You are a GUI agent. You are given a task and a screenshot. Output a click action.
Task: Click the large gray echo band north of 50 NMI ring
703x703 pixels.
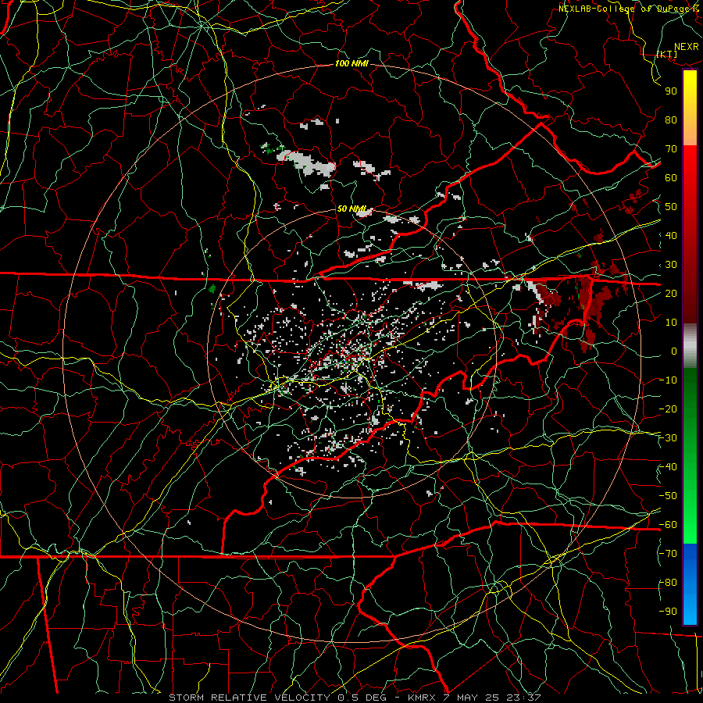click(x=306, y=163)
